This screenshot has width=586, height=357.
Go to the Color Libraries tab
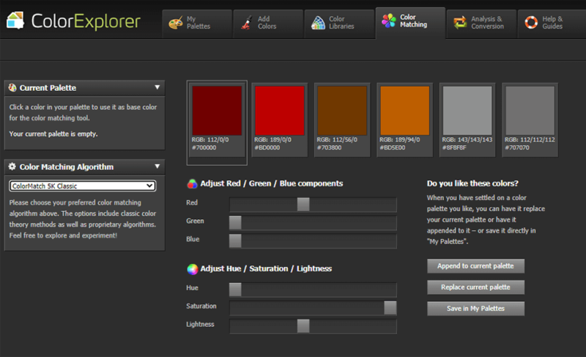(x=339, y=24)
